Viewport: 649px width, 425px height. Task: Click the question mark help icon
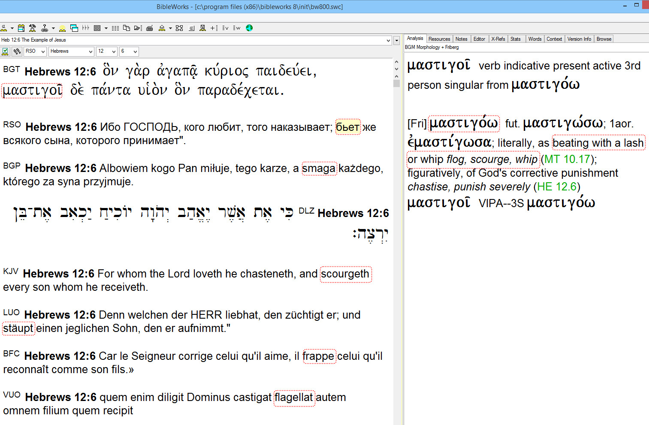pyautogui.click(x=45, y=28)
